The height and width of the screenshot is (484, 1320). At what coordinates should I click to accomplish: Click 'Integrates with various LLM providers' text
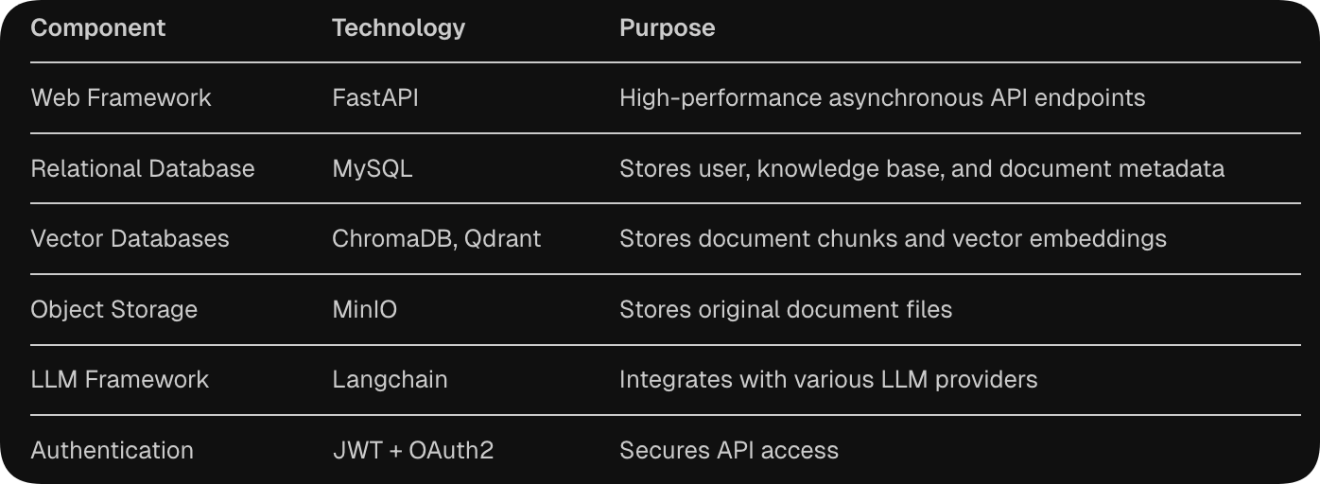(828, 379)
